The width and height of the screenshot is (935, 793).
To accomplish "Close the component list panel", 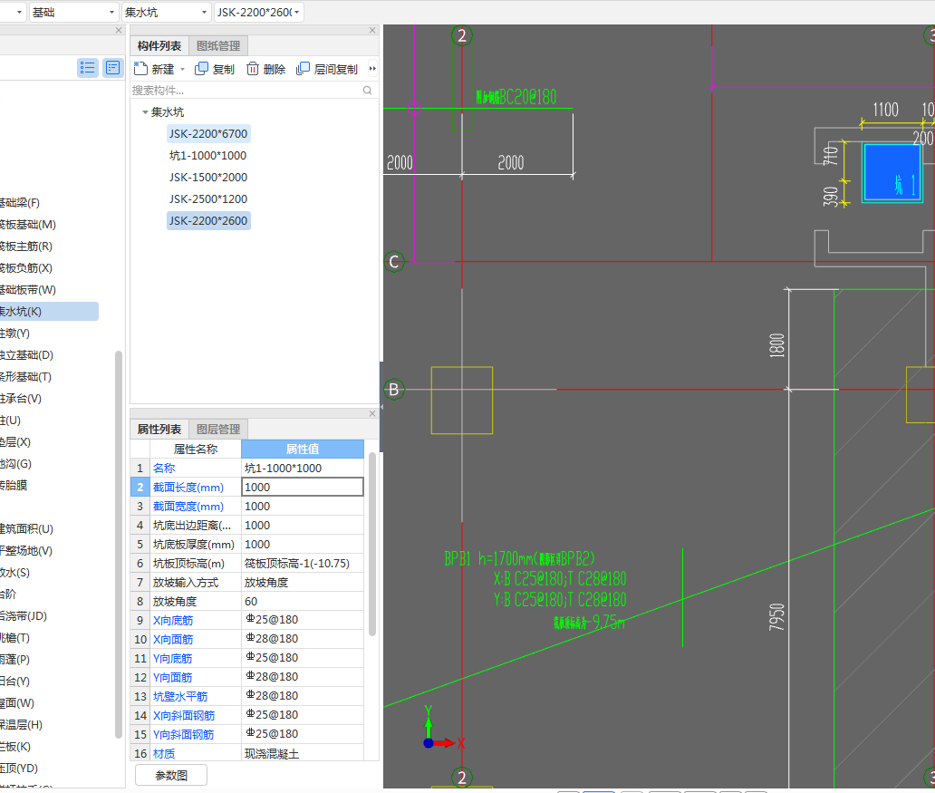I will [x=372, y=31].
